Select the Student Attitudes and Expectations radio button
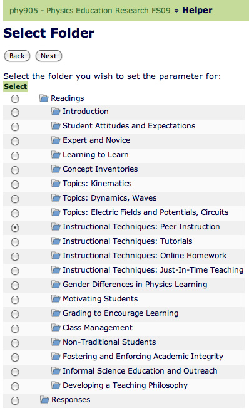The height and width of the screenshot is (413, 249). (x=15, y=127)
